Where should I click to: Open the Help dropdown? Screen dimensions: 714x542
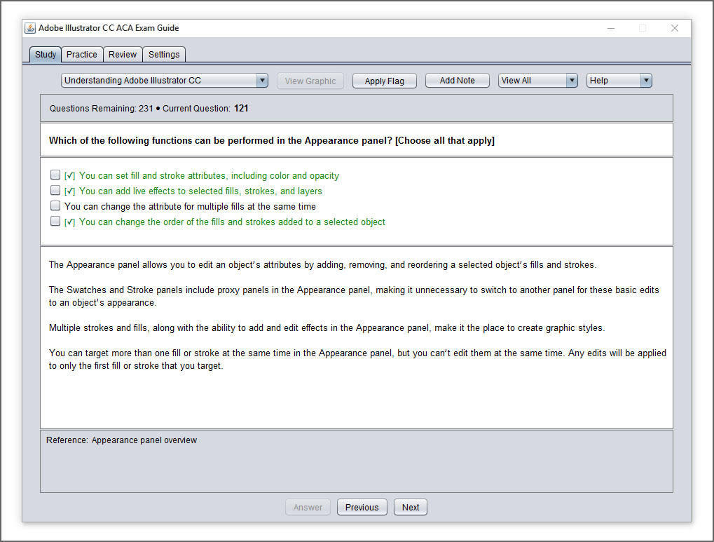click(x=619, y=81)
